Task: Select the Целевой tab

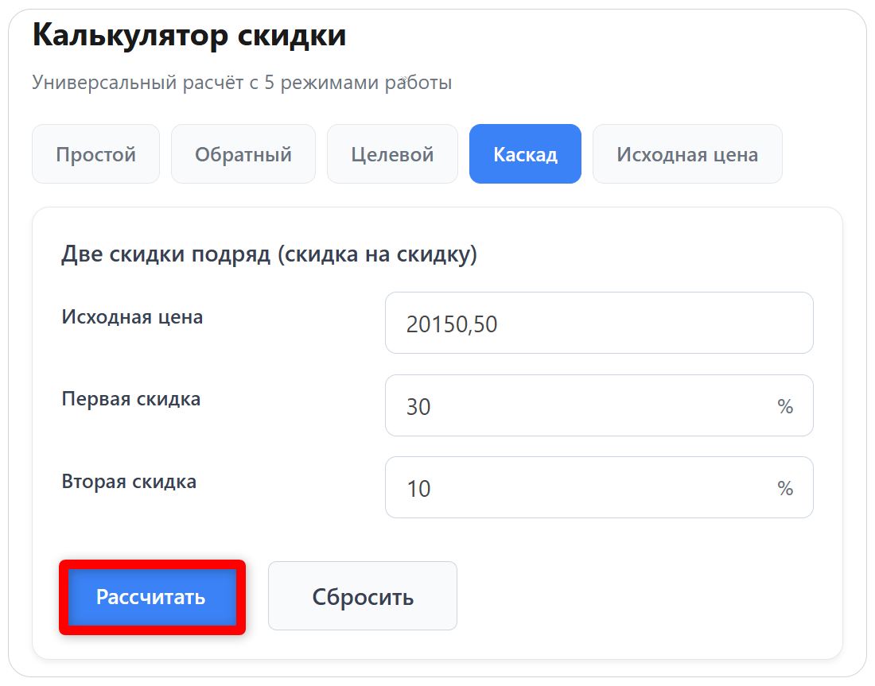Action: point(392,153)
